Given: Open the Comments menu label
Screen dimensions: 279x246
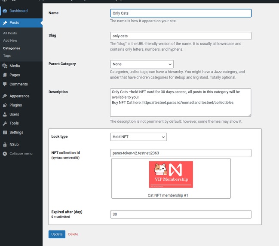Looking at the screenshot, I should [x=18, y=84].
